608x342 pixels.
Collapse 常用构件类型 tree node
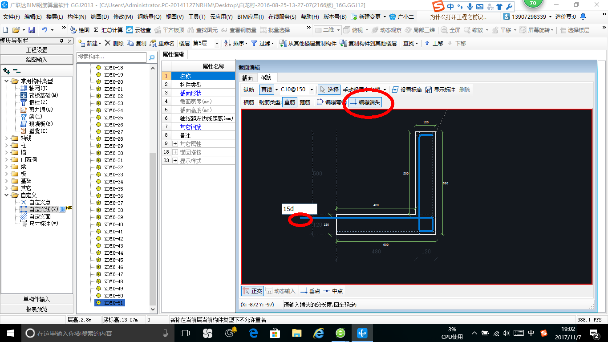tap(7, 81)
